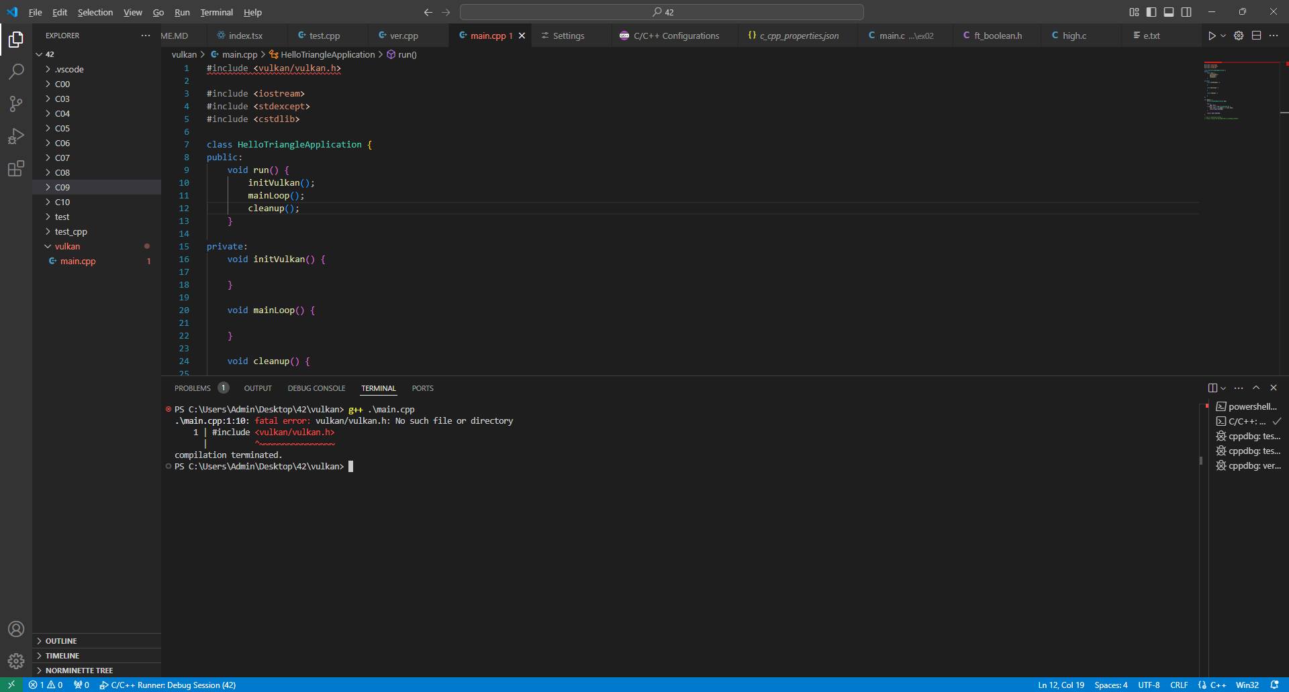Switch to the DEBUG CONSOLE tab
Viewport: 1289px width, 692px height.
pos(316,388)
